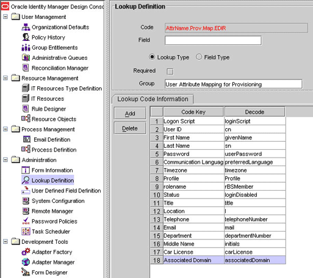The width and height of the screenshot is (313, 278).
Task: Click the Adapter Manager globe icon
Action: [26, 262]
